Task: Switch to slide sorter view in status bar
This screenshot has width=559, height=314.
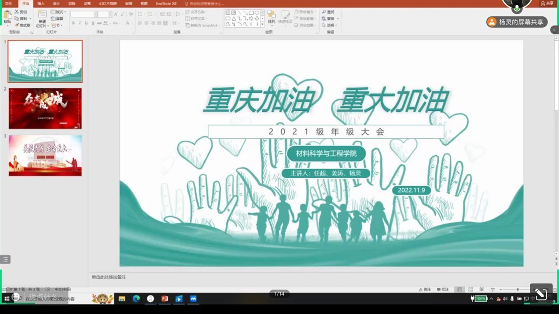Action: click(x=471, y=289)
